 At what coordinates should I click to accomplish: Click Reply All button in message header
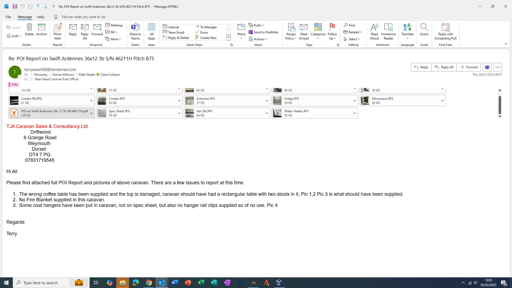pos(444,67)
